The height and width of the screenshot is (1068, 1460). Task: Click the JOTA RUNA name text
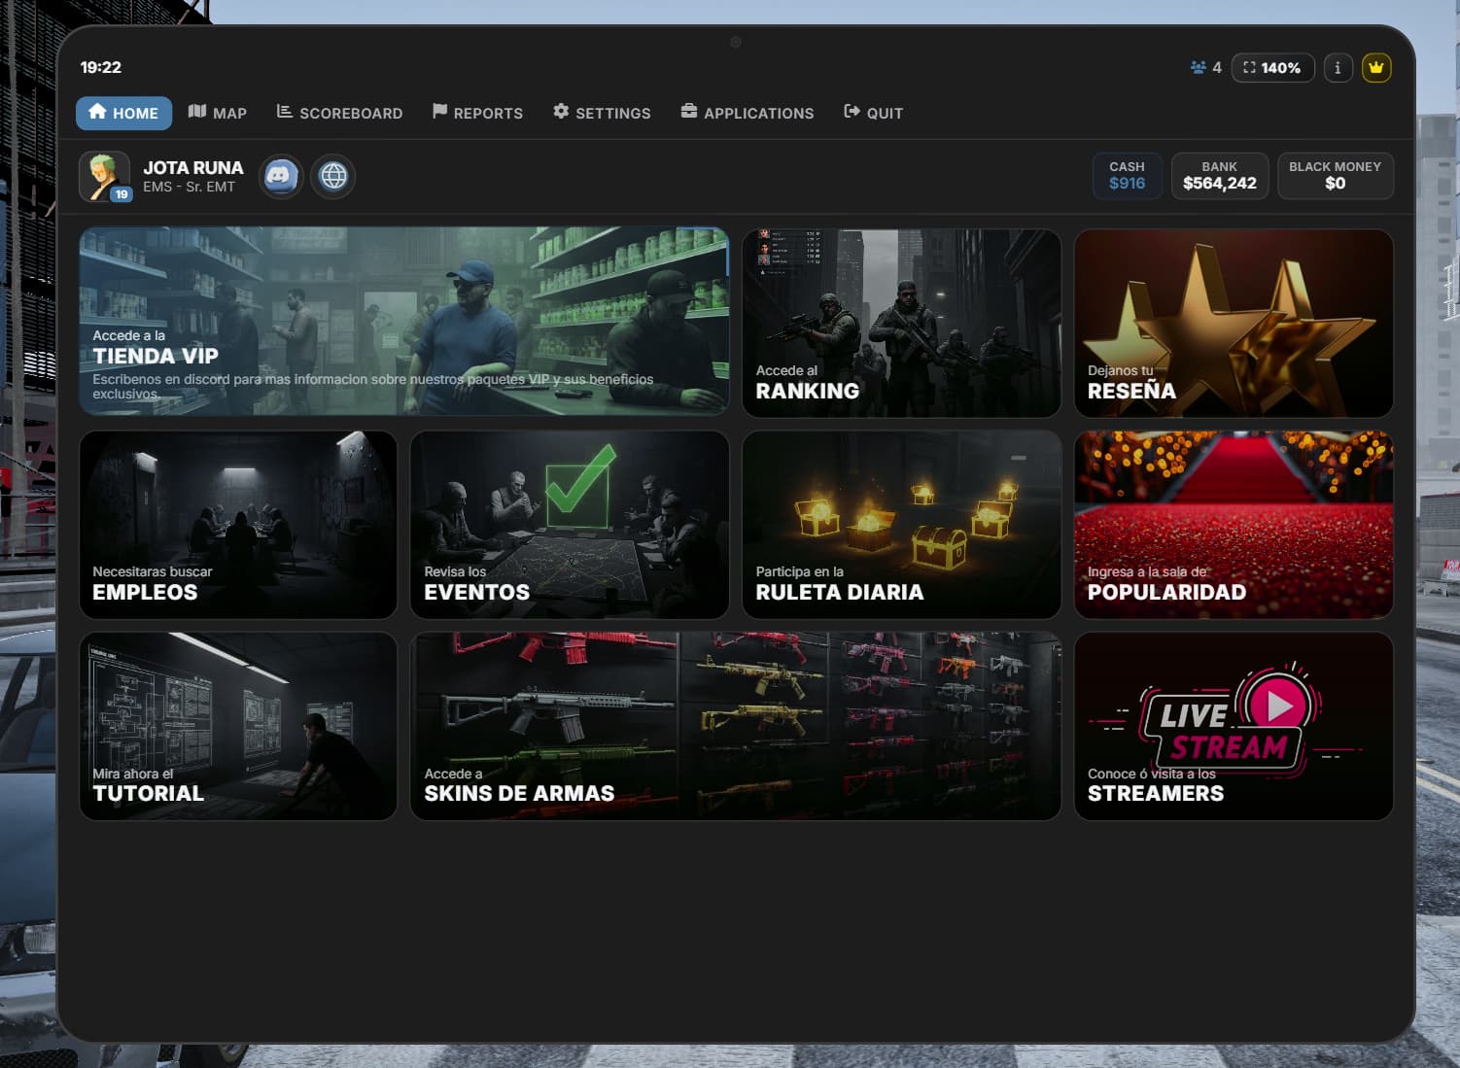(193, 167)
